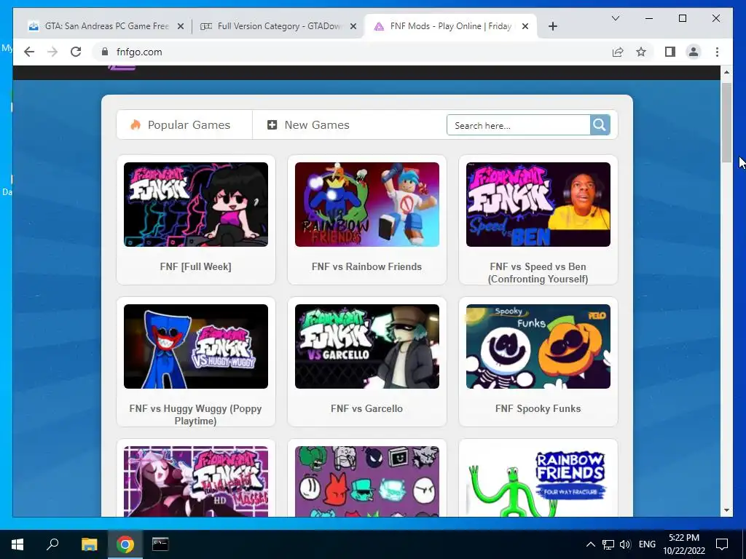Click the Chrome taskbar icon
Viewport: 746px width, 559px height.
click(x=125, y=544)
